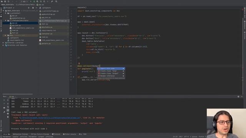Image resolution: width=246 pixels, height=138 pixels.
Task: Expand submenu arrow of 'Rename reference'
Action: point(123,76)
